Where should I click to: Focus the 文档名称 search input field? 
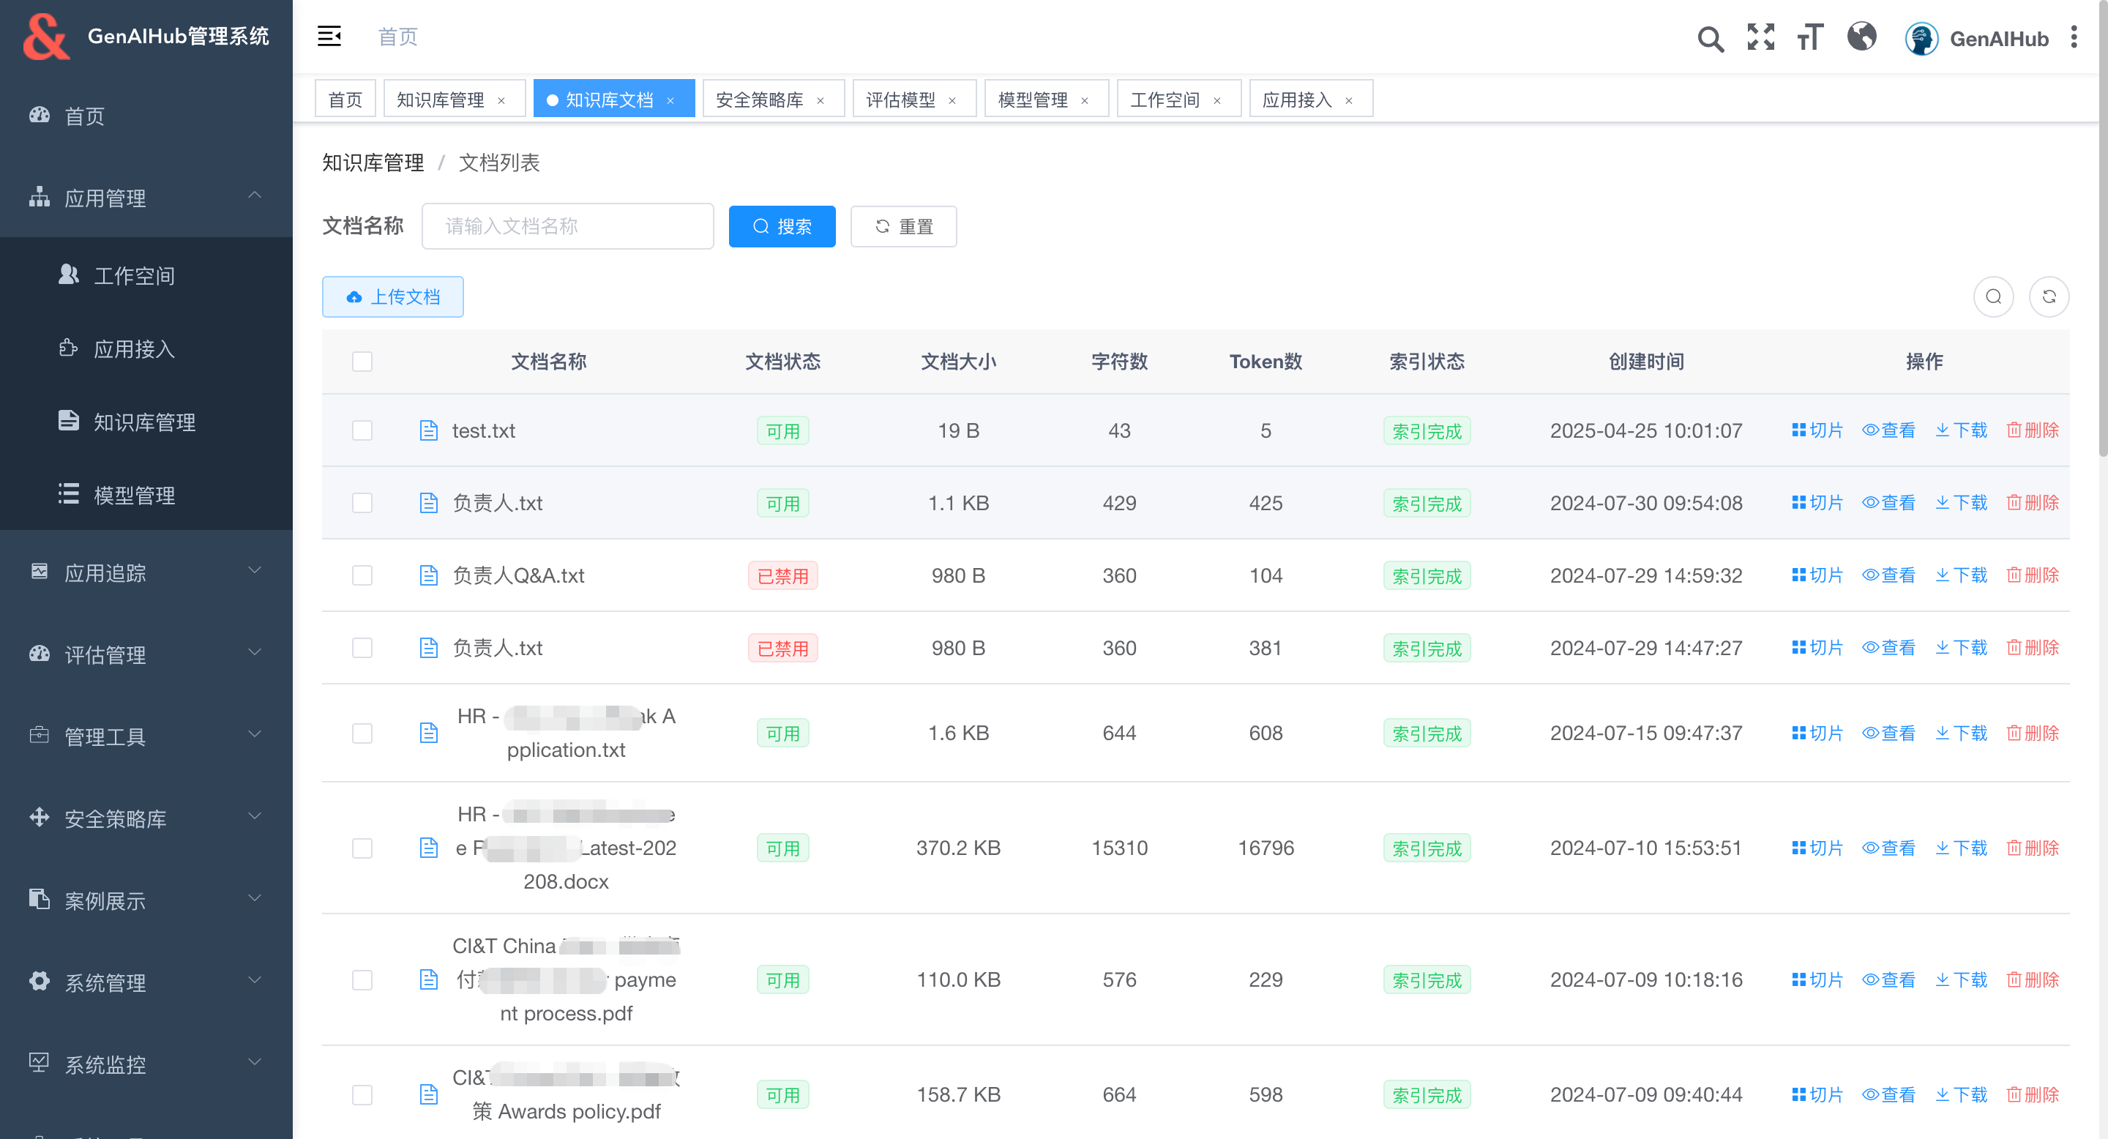pos(567,227)
